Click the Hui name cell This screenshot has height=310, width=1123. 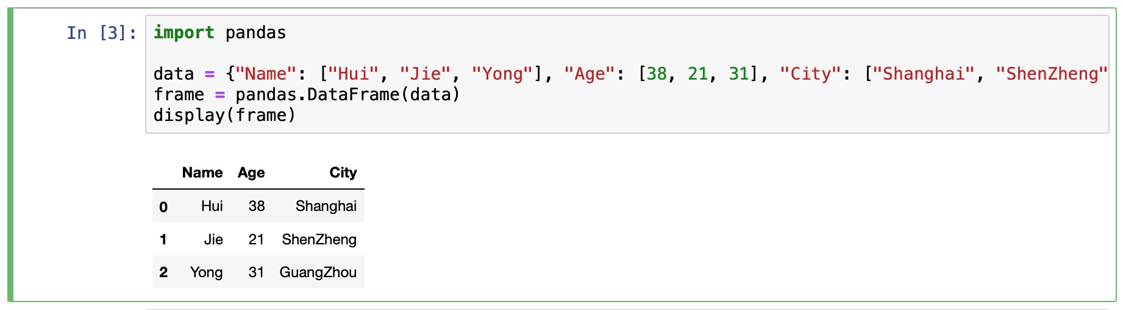coord(212,206)
